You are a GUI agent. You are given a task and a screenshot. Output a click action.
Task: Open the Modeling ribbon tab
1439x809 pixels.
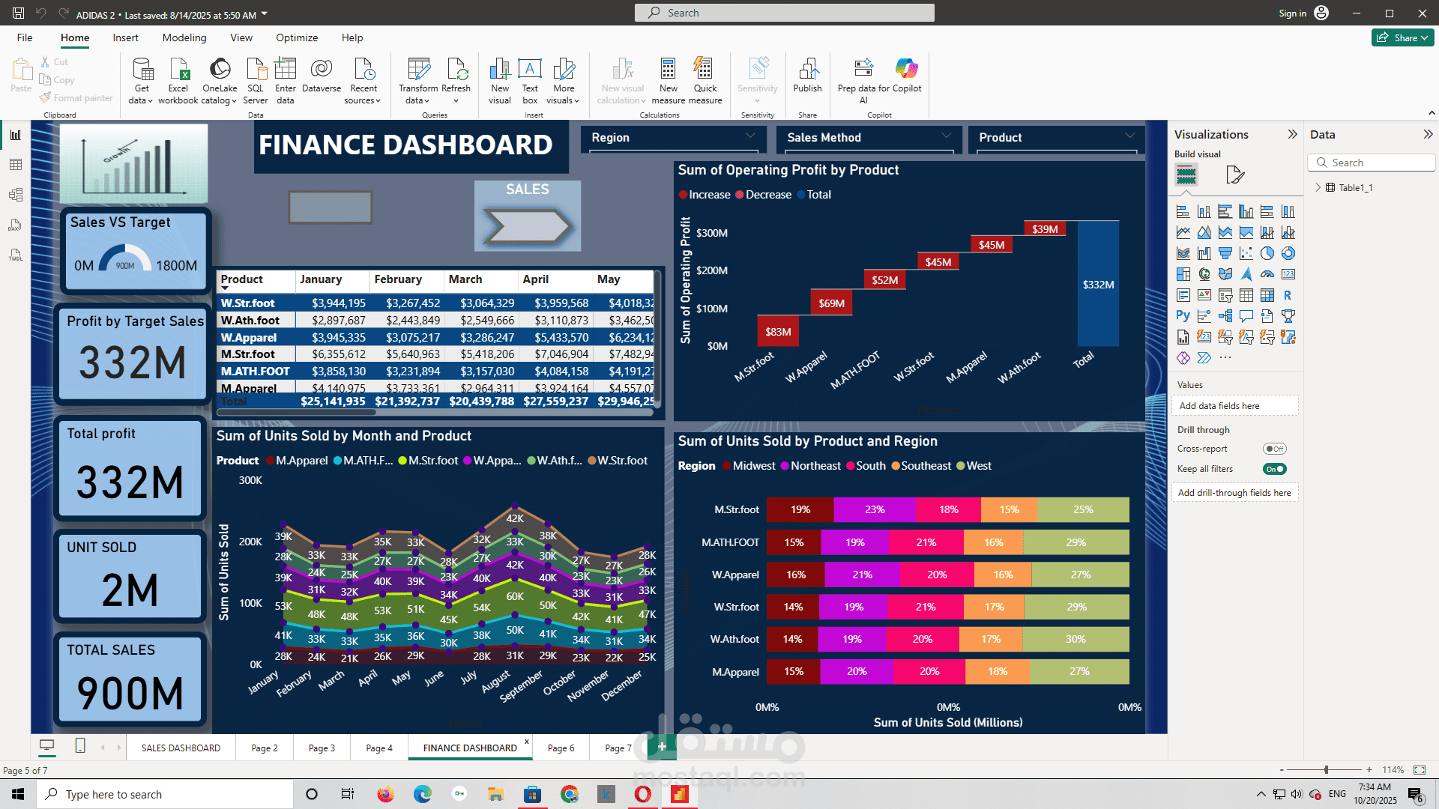click(x=184, y=37)
